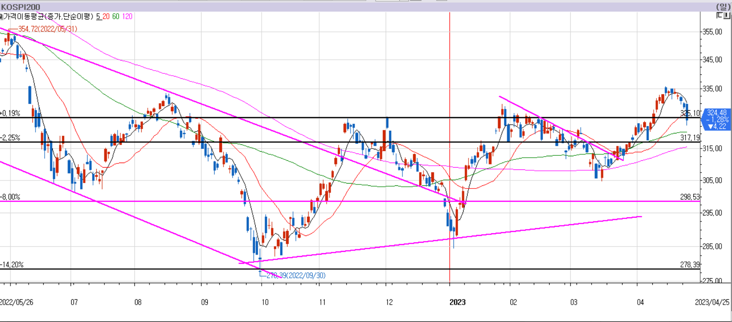The image size is (732, 322).
Task: Open the 가격이동평균(종가,단순이평) indicator label
Action: pyautogui.click(x=48, y=16)
